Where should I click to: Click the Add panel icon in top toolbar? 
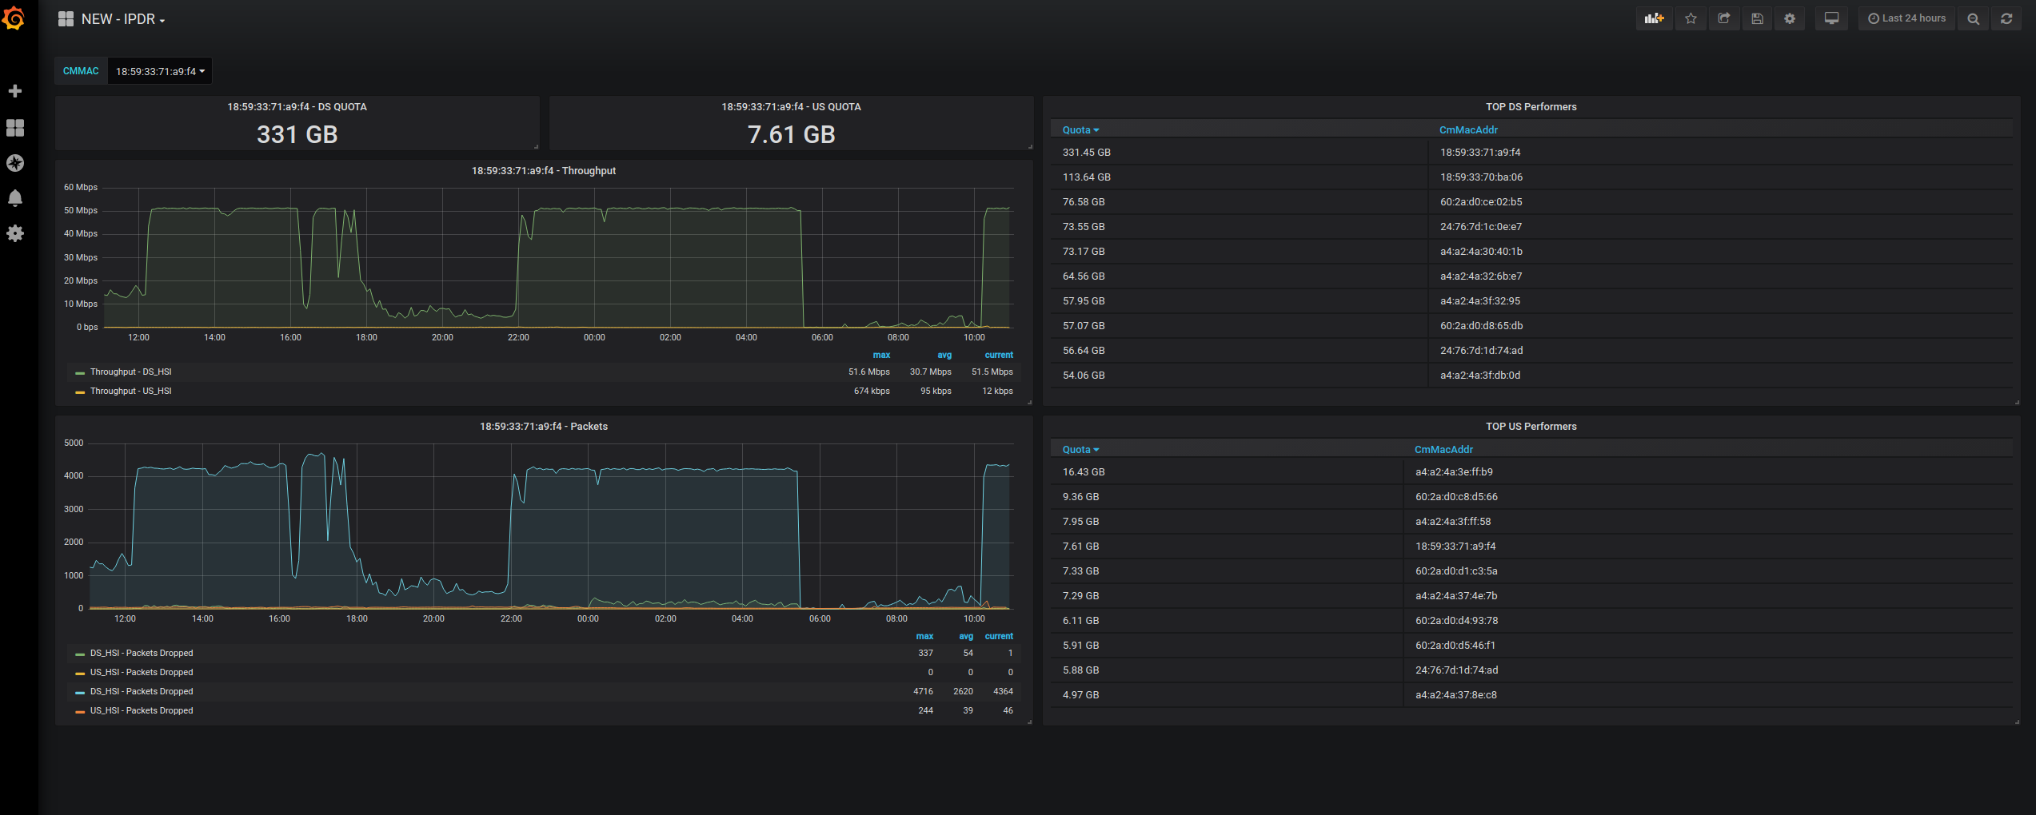1654,18
